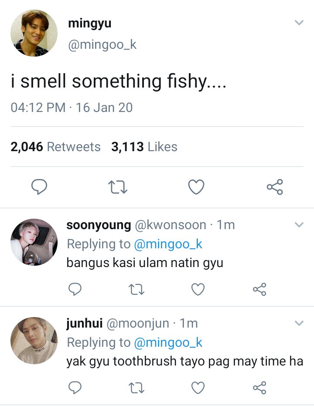View the 2,046 Retweets list
314x406 pixels.
tap(55, 147)
